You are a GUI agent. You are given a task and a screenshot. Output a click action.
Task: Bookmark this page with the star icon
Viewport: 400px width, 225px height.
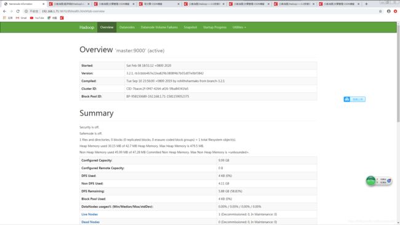coord(380,11)
